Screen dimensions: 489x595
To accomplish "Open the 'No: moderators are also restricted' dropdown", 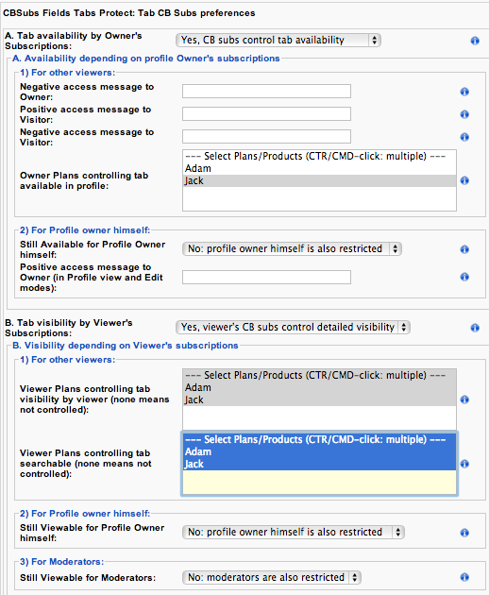I will tap(272, 577).
